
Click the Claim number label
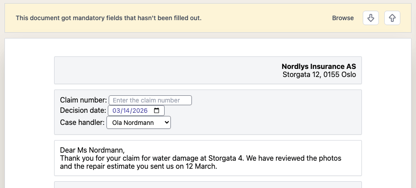(x=83, y=100)
